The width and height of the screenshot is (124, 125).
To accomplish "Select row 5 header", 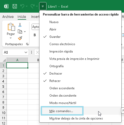I will pos(3,86).
